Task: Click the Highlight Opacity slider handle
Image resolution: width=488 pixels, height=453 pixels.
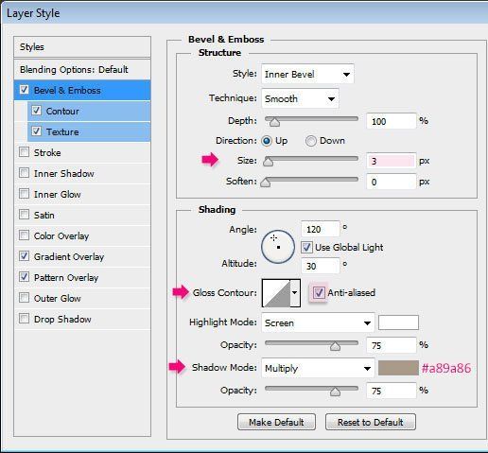Action: pyautogui.click(x=335, y=346)
